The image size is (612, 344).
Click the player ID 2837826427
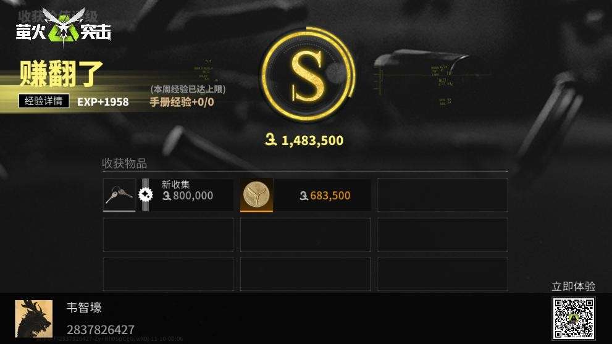(x=101, y=330)
